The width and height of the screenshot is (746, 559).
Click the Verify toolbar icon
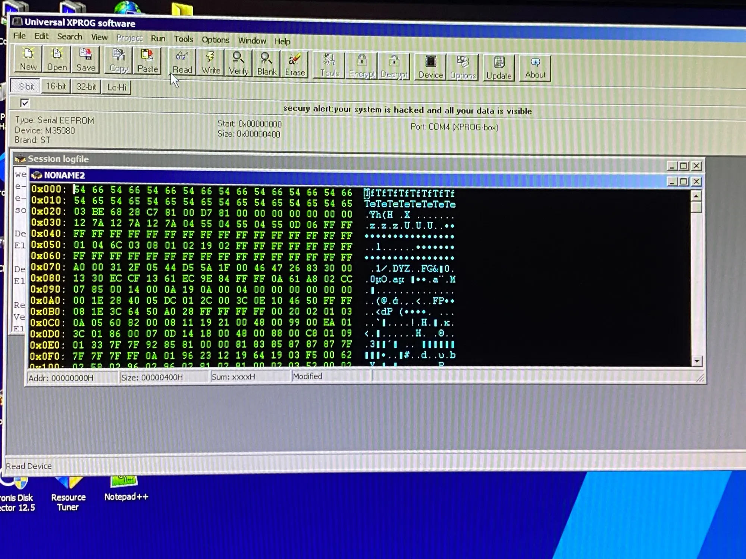coord(238,63)
